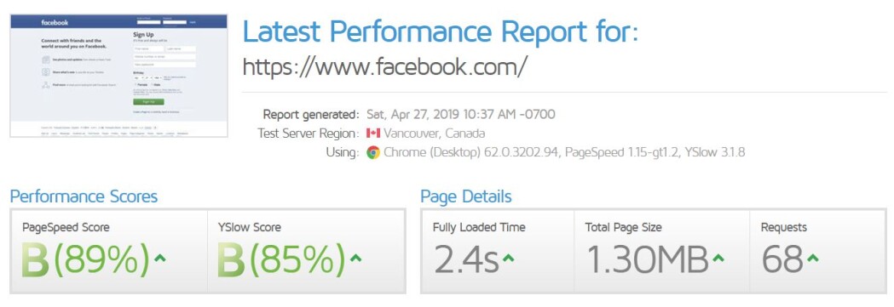Click the green arrow next to 1.30MB
Viewport: 894px width, 307px height.
(718, 259)
